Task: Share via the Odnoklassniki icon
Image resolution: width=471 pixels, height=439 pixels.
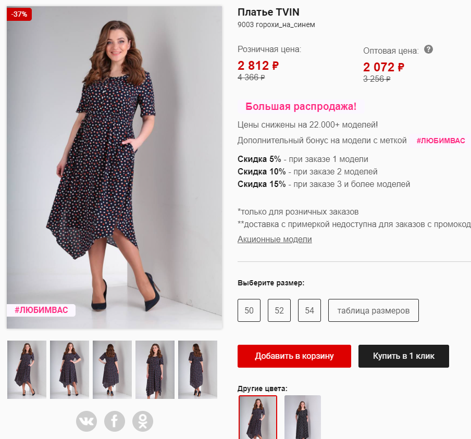Action: pos(143,421)
